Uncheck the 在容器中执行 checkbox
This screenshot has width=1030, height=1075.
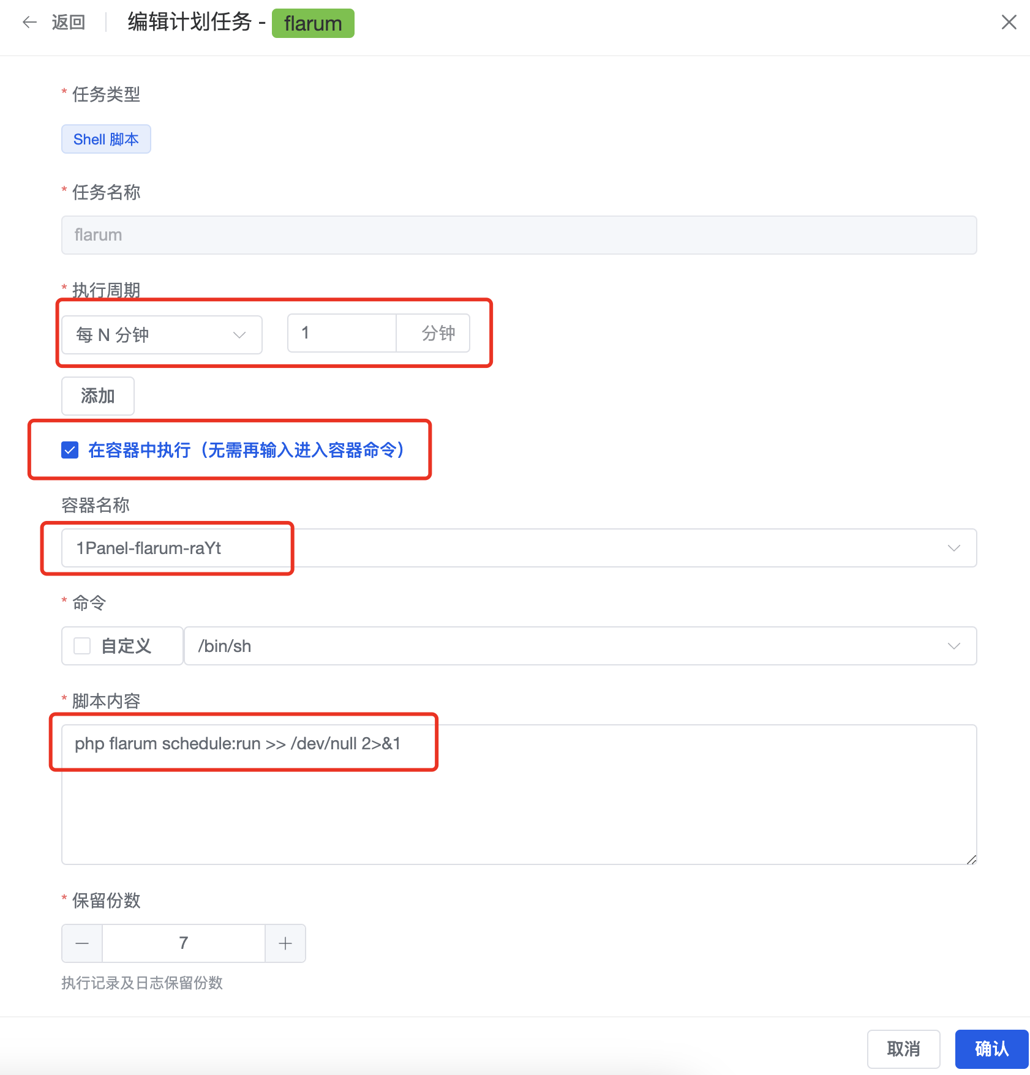[70, 451]
